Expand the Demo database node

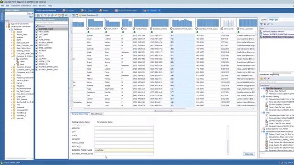[x=12, y=75]
